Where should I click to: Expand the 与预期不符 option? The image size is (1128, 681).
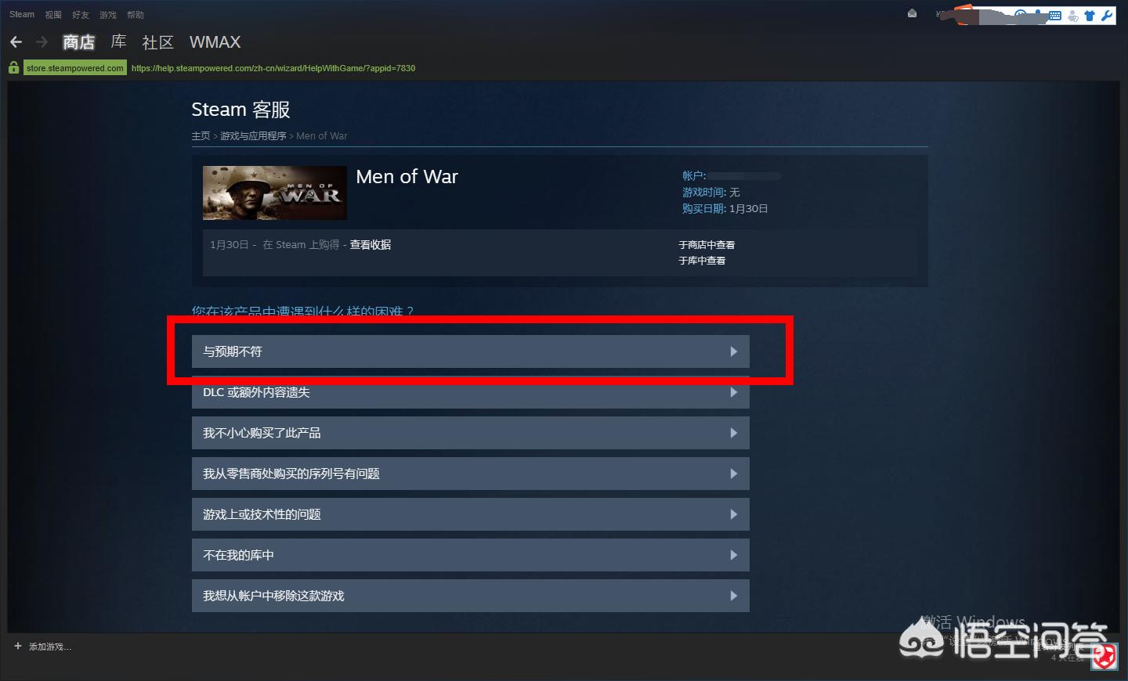470,351
